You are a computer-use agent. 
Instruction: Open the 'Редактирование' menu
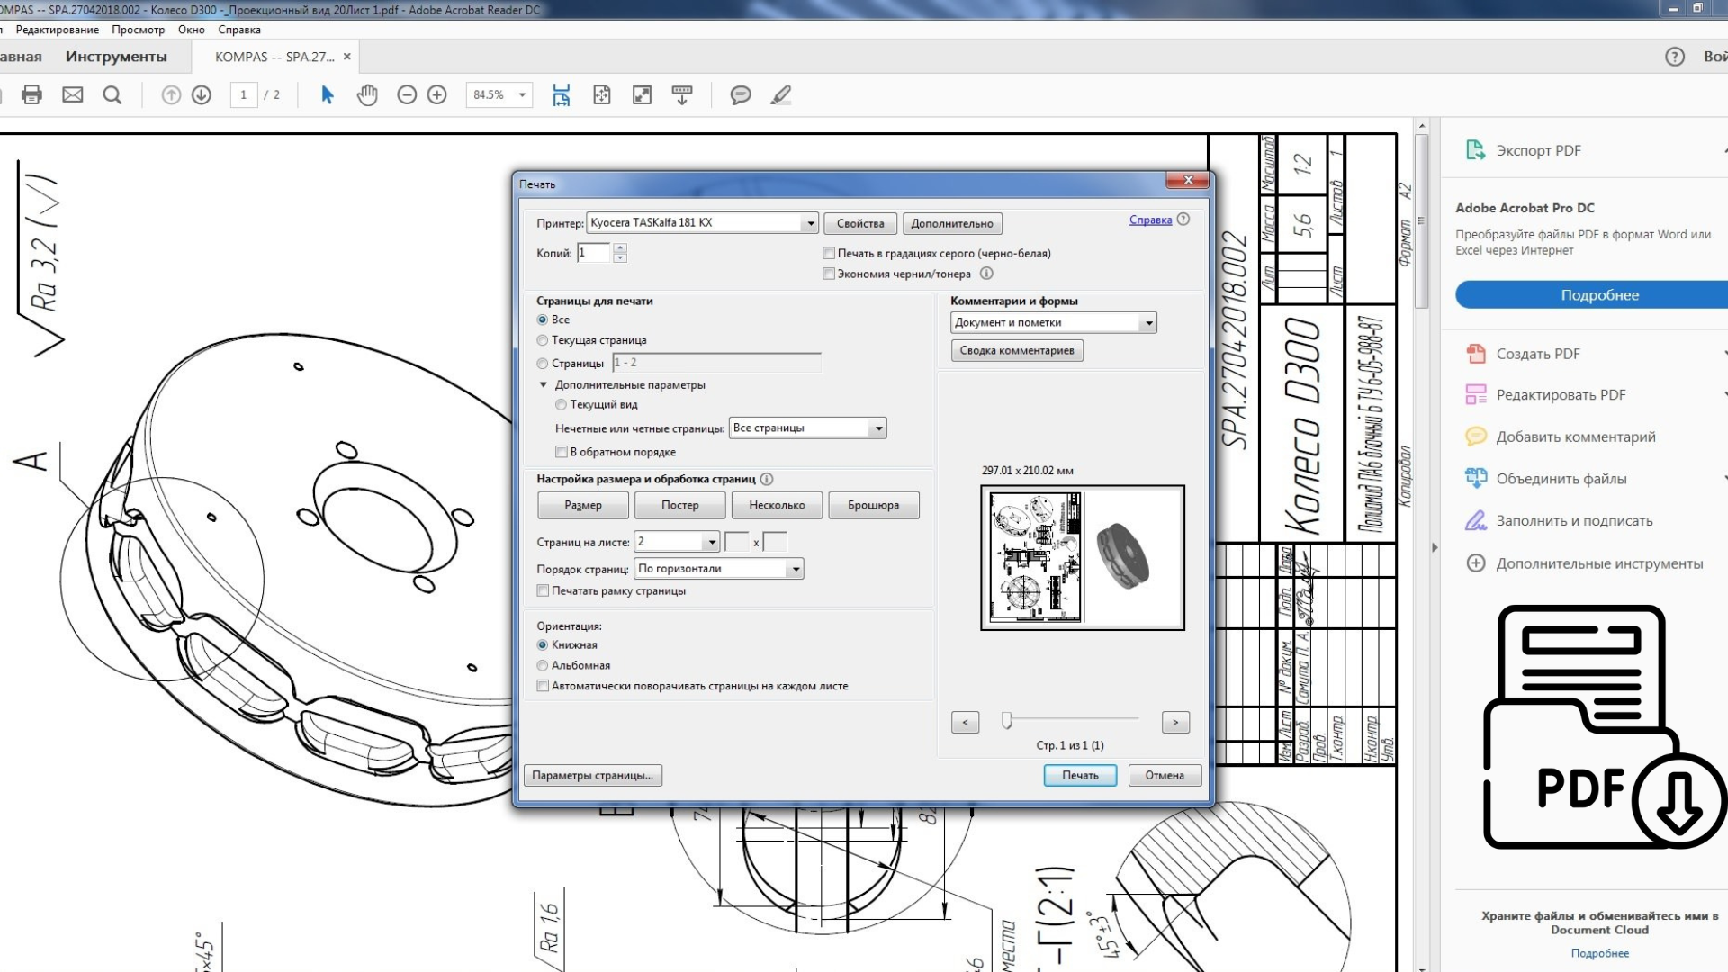point(58,30)
